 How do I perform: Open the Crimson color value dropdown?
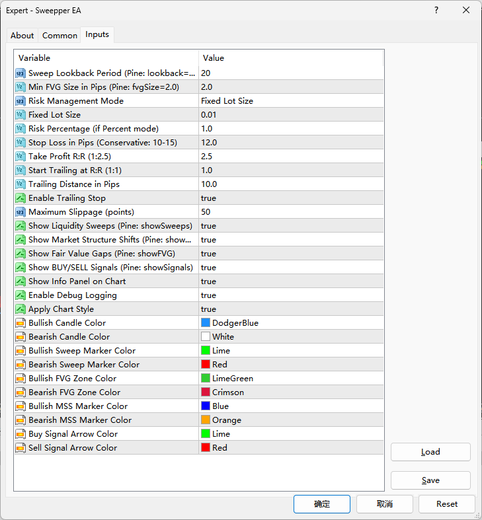(291, 392)
